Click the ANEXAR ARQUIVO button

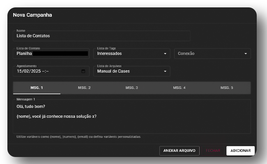(179, 150)
